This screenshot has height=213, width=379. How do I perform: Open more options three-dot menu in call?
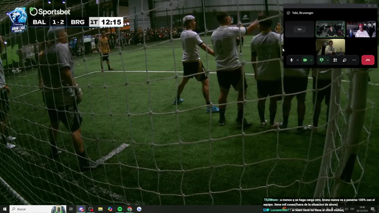[354, 60]
